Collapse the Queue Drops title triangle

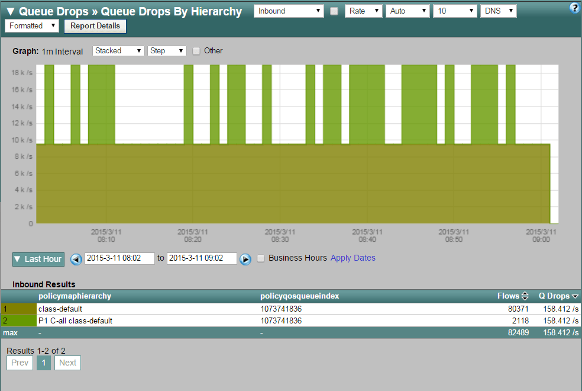(x=10, y=11)
